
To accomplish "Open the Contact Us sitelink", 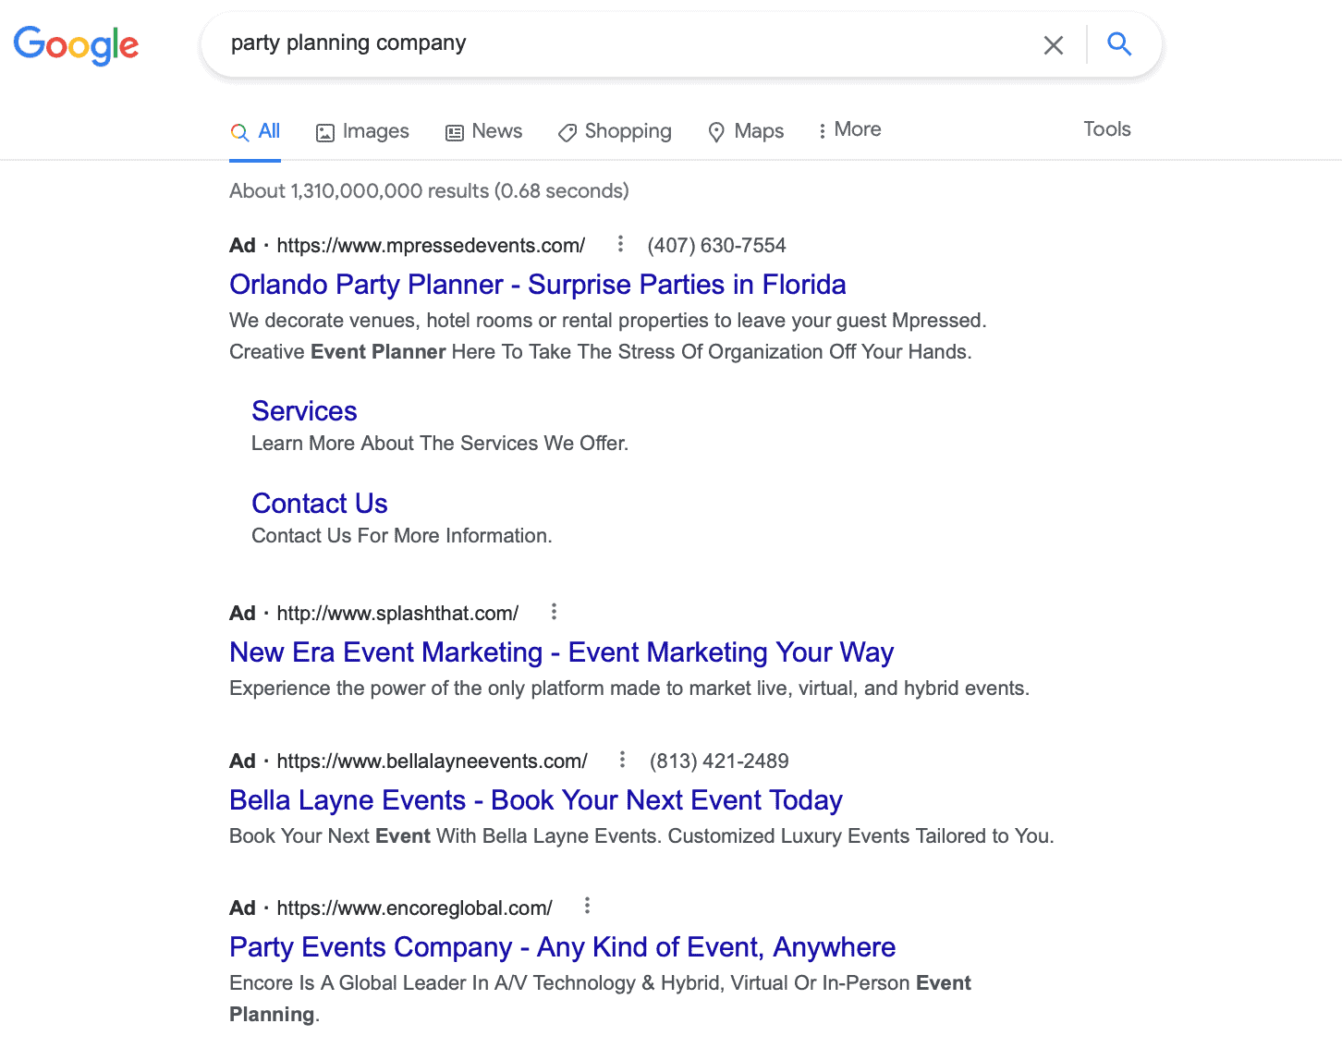I will [320, 504].
